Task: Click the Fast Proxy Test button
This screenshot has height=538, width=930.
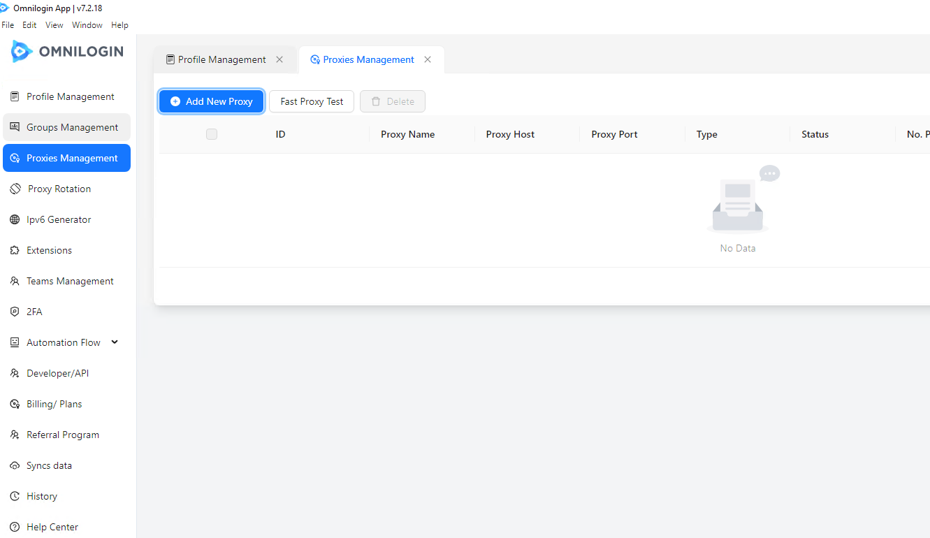Action: pyautogui.click(x=312, y=101)
